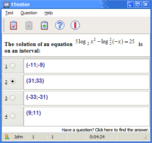The height and width of the screenshot is (143, 152).
Task: Click the selected answer 2 radio button
Action: pyautogui.click(x=13, y=82)
